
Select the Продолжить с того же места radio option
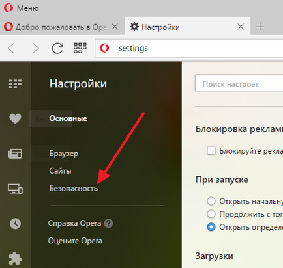pos(211,214)
